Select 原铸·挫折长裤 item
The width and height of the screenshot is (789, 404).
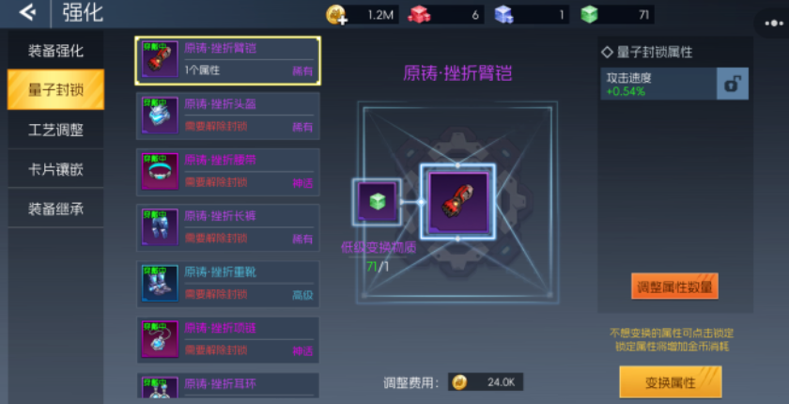tap(228, 228)
